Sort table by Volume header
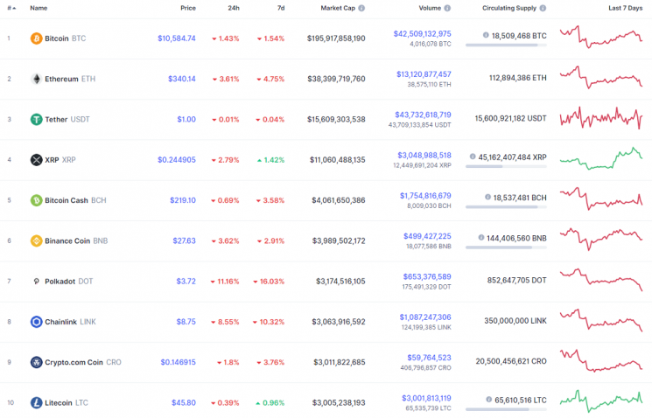 [x=430, y=8]
